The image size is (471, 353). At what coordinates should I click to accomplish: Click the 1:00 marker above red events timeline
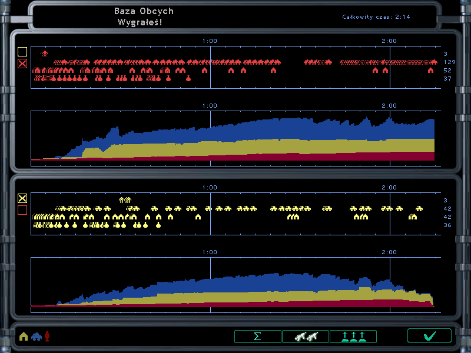click(x=210, y=41)
